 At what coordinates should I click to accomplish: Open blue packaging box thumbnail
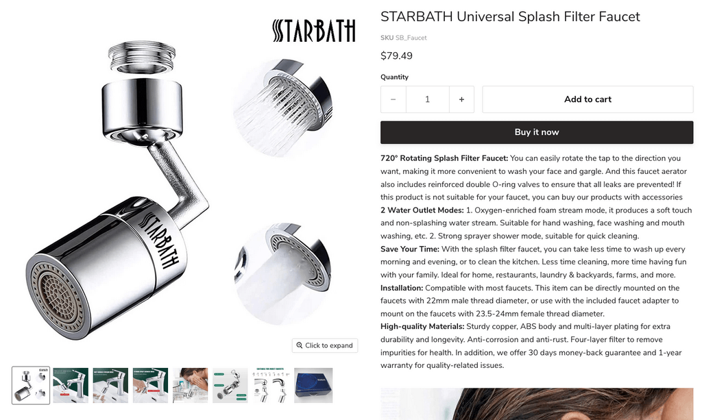[x=313, y=386]
